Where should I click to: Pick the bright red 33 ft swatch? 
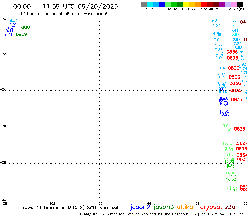coord(203,4)
